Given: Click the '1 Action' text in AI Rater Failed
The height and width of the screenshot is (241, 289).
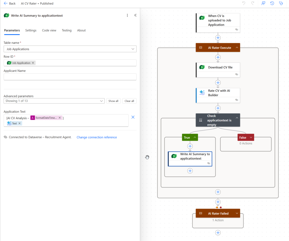Looking at the screenshot, I should coord(218,220).
